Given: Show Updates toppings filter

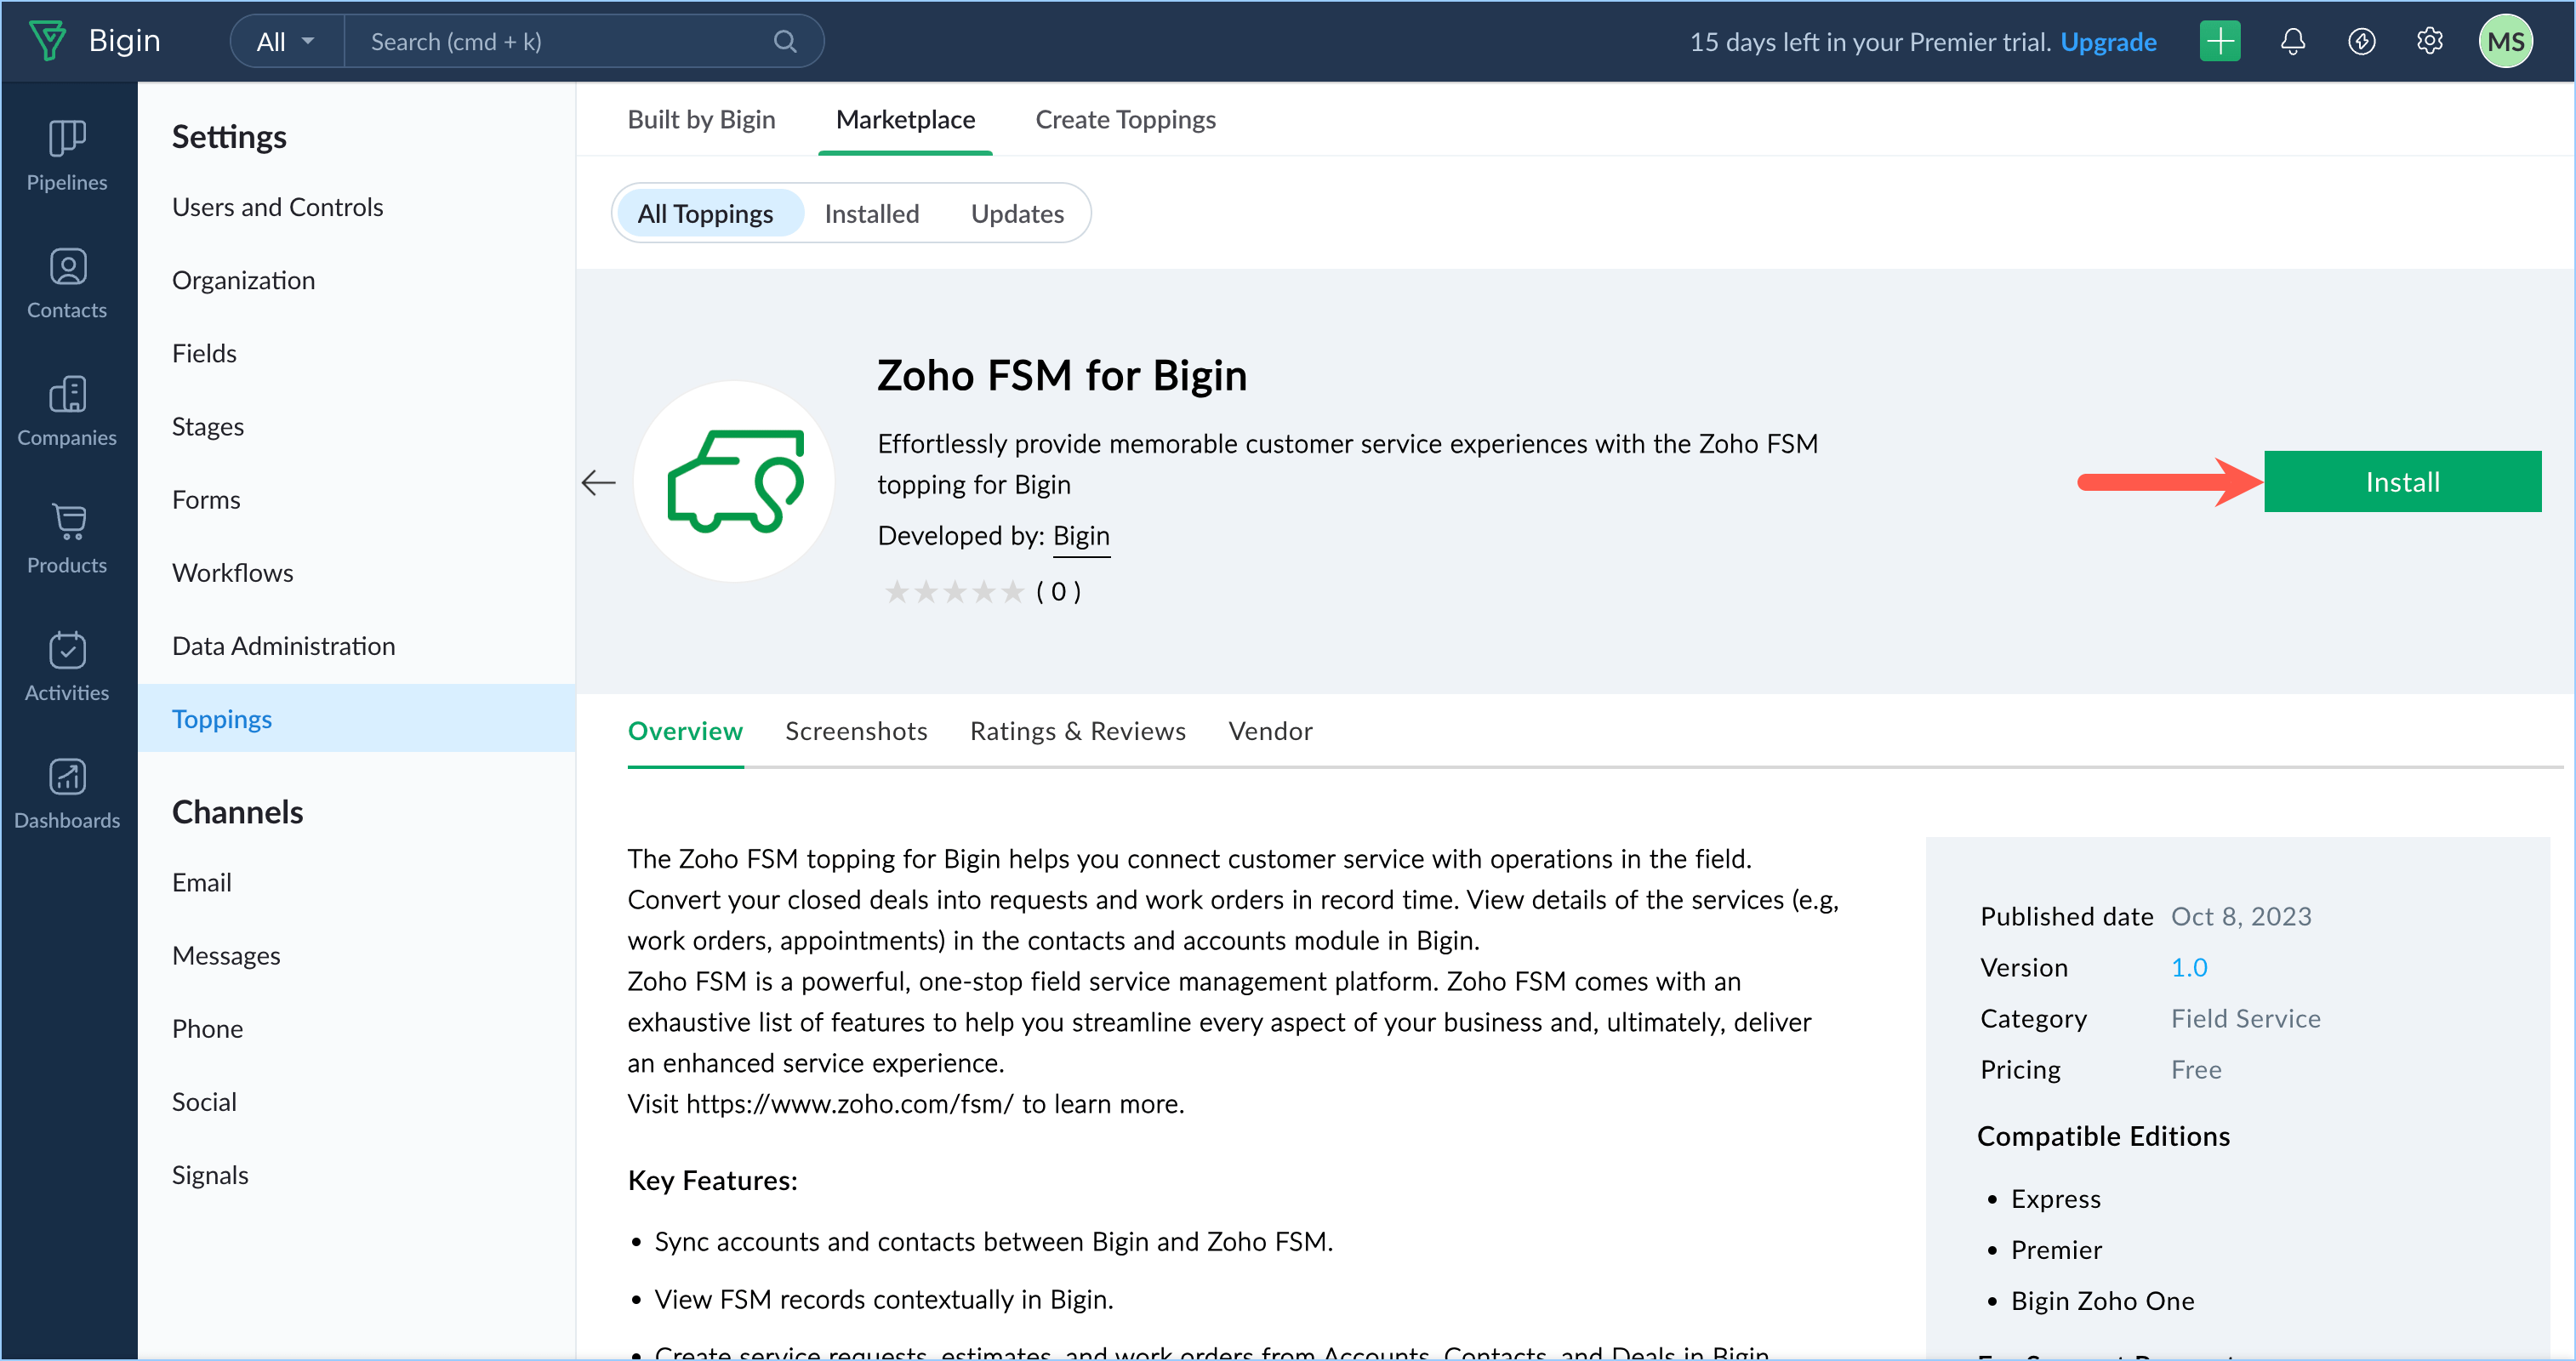Looking at the screenshot, I should point(1017,213).
